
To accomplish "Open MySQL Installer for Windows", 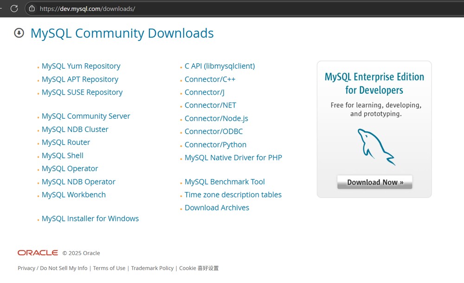I will pos(90,219).
